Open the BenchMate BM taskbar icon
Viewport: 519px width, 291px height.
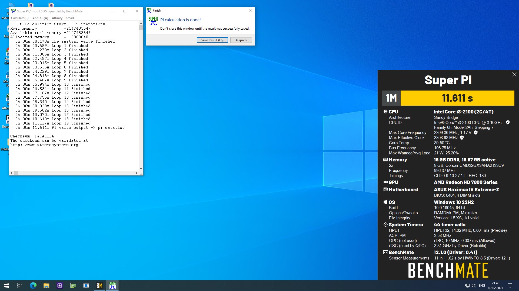click(99, 286)
